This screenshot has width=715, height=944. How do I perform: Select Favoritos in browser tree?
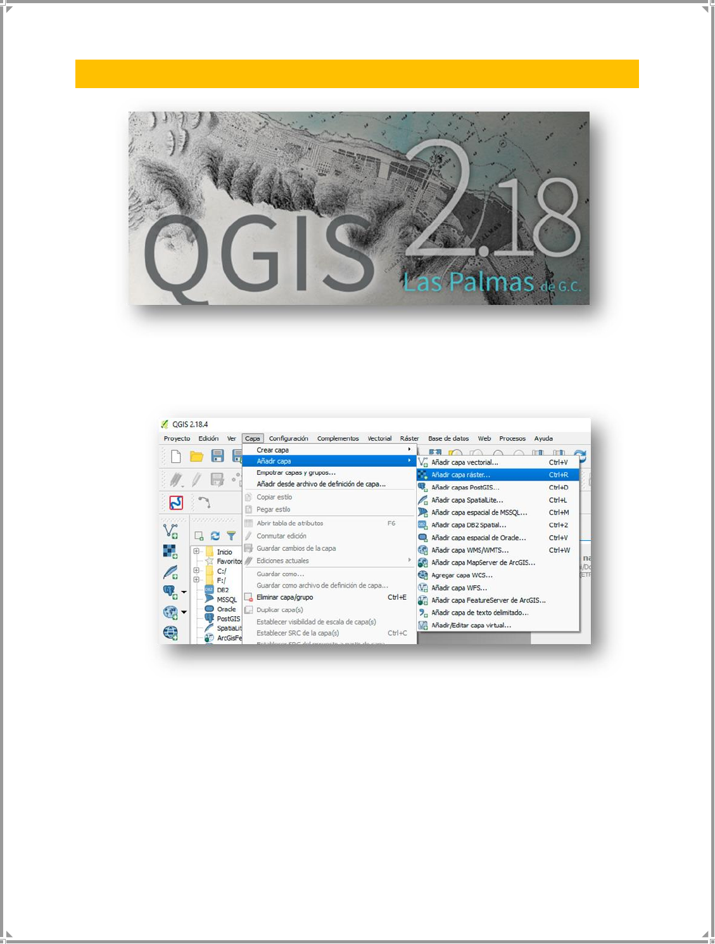pos(229,561)
